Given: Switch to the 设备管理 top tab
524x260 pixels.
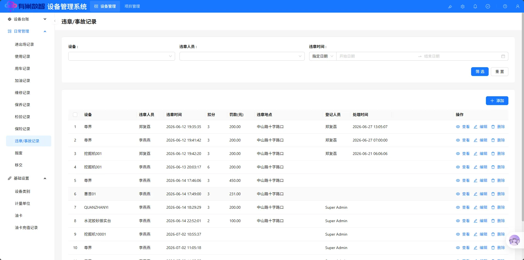Looking at the screenshot, I should click(105, 6).
